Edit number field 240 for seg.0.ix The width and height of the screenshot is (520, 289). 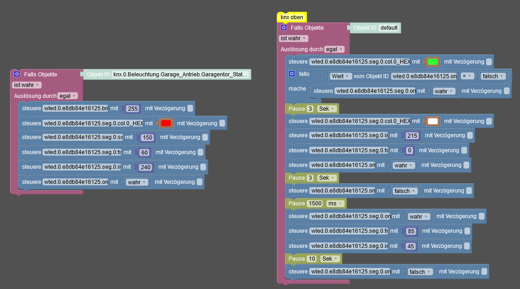point(145,167)
